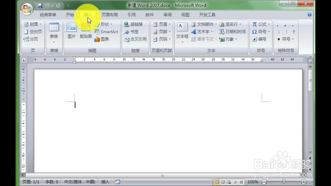Insert 日期和时间 date and time
The image size is (331, 186).
232,32
